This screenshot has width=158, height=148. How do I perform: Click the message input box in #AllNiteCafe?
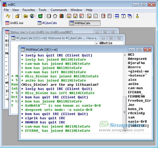coord(86,136)
